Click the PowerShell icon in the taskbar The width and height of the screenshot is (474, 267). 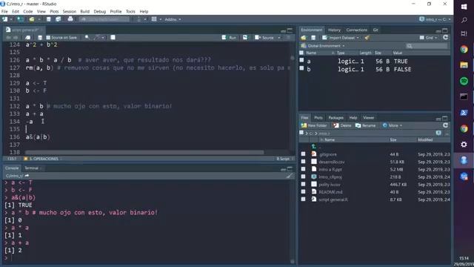[x=464, y=113]
